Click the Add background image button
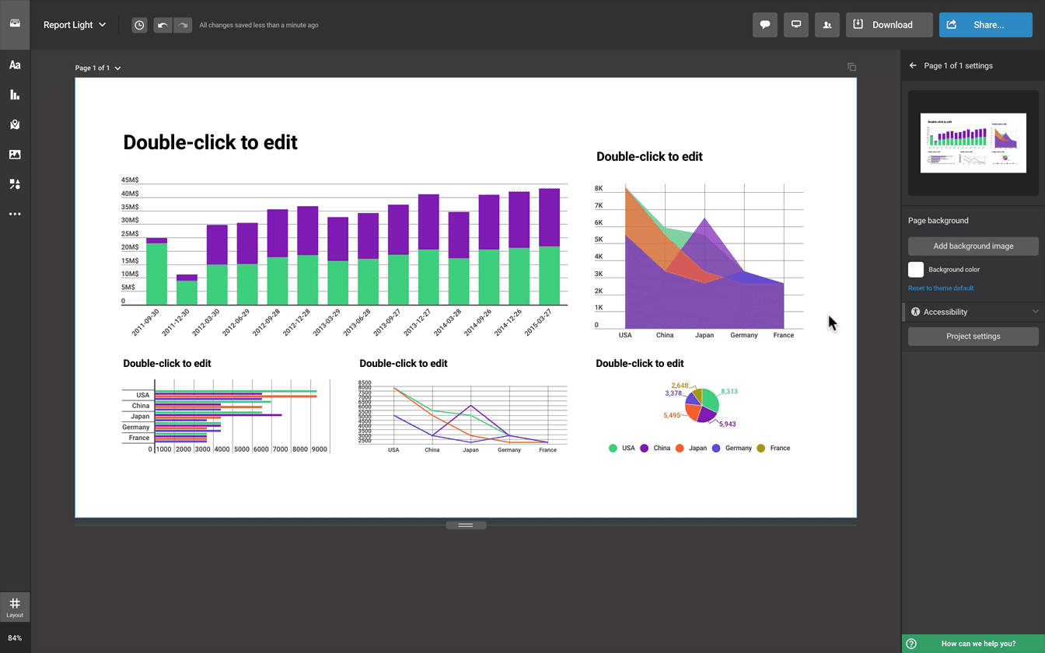The height and width of the screenshot is (653, 1045). pos(973,246)
